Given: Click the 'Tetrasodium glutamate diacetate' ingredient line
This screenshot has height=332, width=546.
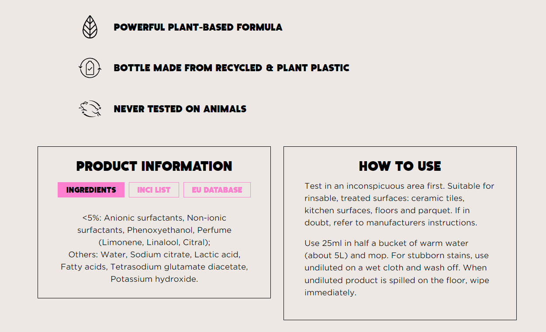Looking at the screenshot, I should [x=154, y=266].
